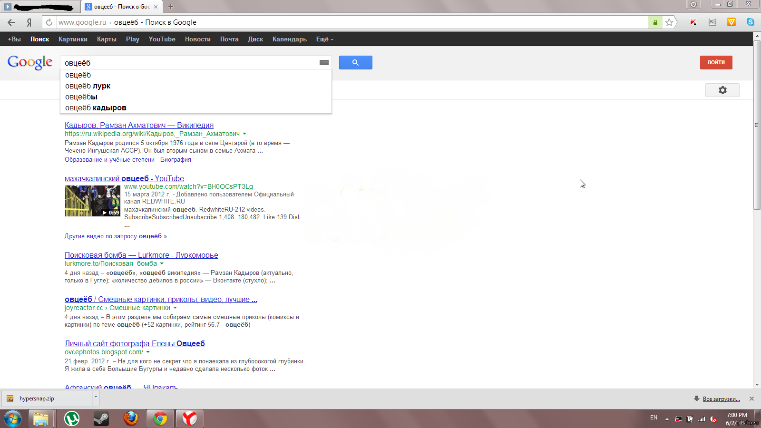Open the gray K extension icon
Screen dimensions: 761x428
click(712, 22)
